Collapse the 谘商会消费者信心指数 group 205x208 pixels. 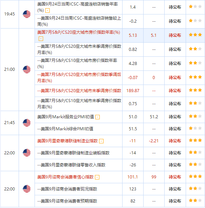tap(97, 177)
